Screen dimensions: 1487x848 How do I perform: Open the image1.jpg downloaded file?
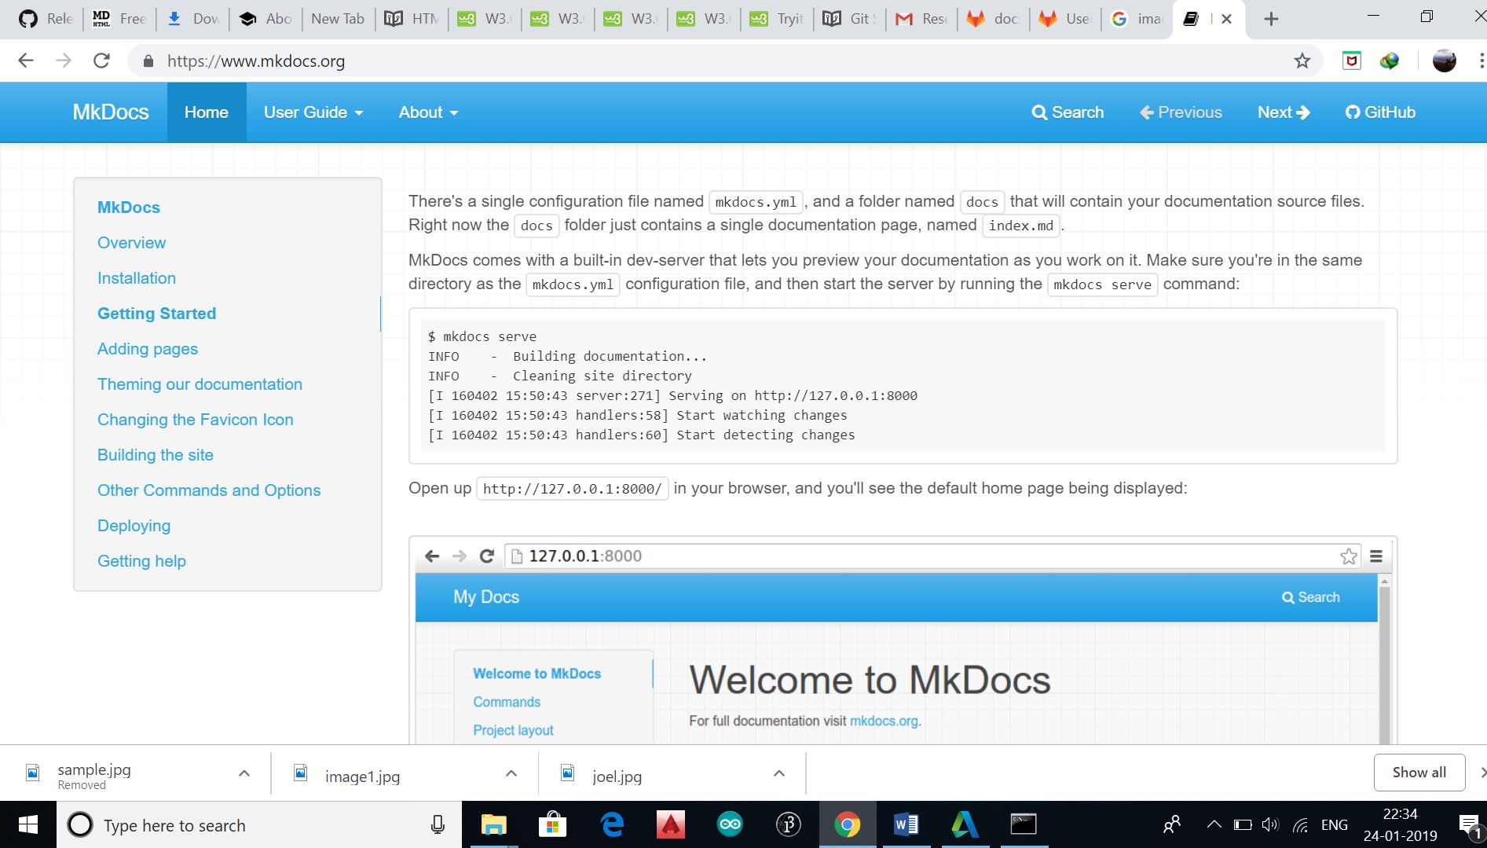362,776
